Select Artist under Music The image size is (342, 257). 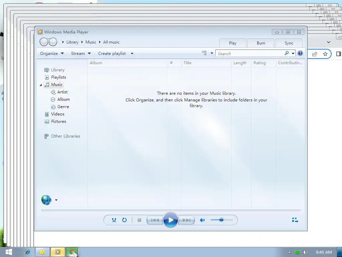click(59, 92)
